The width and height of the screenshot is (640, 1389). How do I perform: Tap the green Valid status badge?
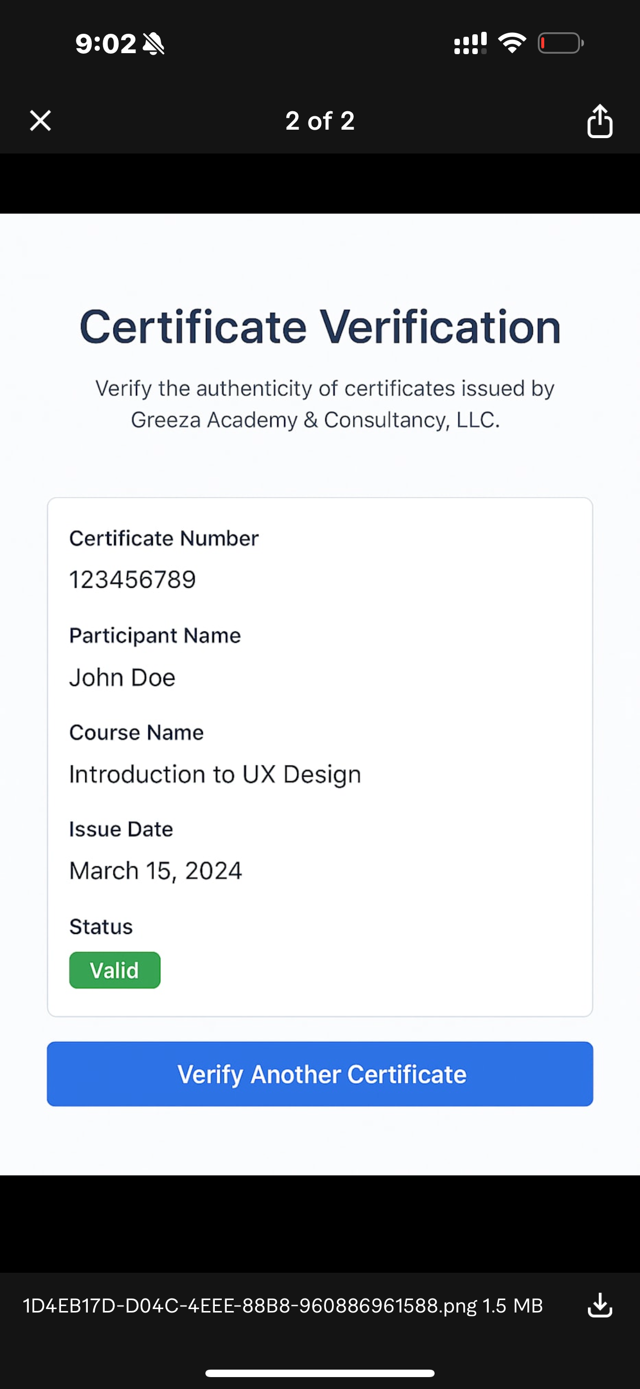(x=115, y=970)
